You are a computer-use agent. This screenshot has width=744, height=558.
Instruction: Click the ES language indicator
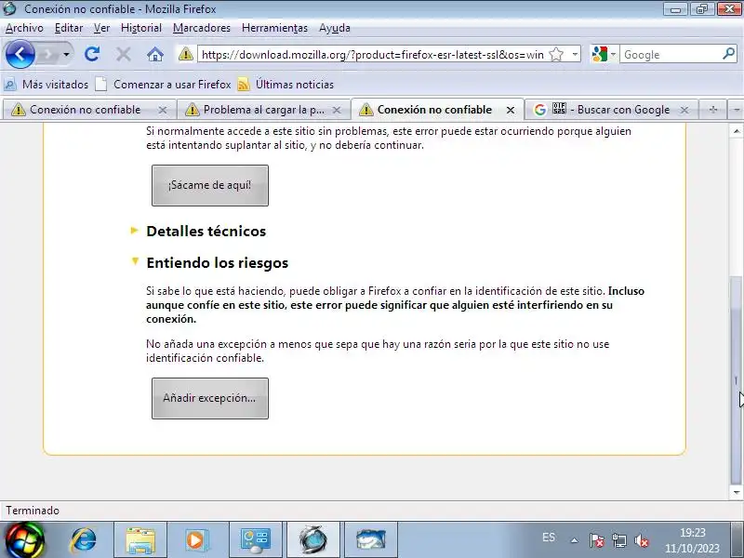point(549,538)
